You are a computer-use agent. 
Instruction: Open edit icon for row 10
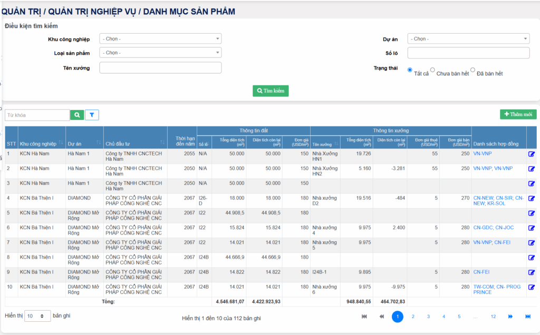tap(531, 287)
